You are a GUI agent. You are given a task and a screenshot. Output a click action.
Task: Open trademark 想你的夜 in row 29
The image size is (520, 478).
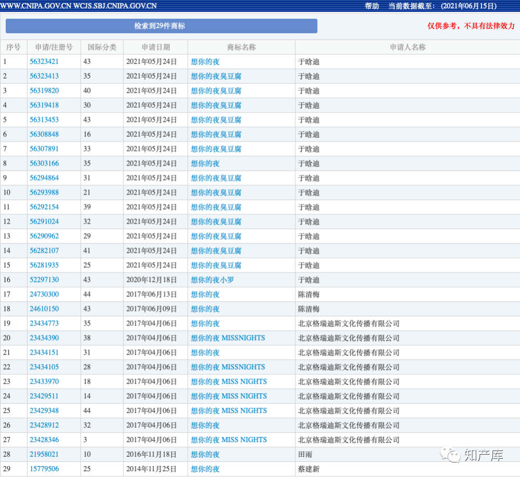(x=205, y=469)
